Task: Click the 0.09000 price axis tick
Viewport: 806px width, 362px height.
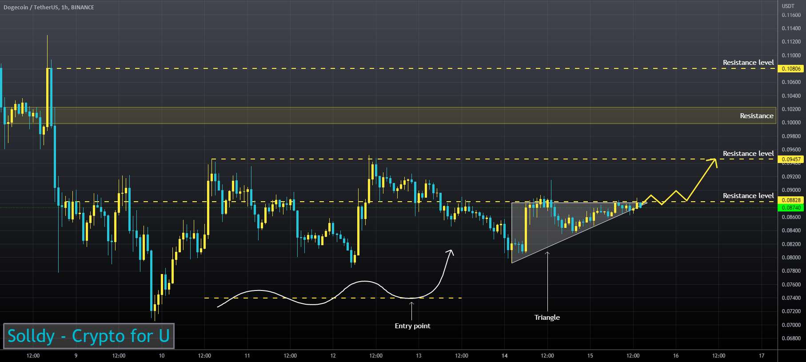Action: pyautogui.click(x=791, y=190)
